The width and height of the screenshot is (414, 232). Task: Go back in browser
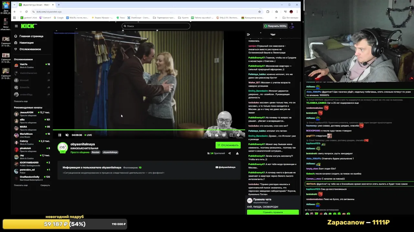pos(14,12)
